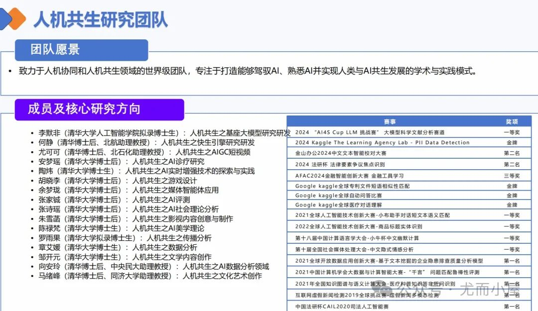This screenshot has height=311, width=538.
Task: Click the 朱雪菡 影视内容创意与制作 line
Action: (135, 219)
